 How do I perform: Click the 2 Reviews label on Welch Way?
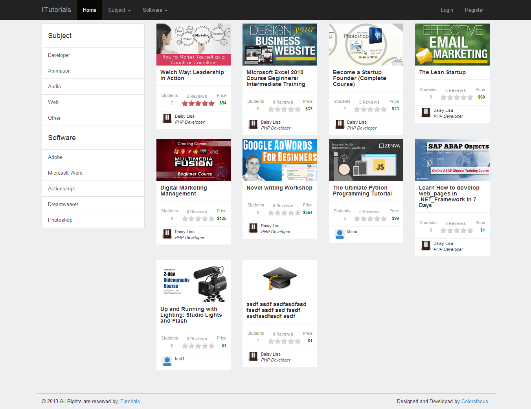[197, 96]
